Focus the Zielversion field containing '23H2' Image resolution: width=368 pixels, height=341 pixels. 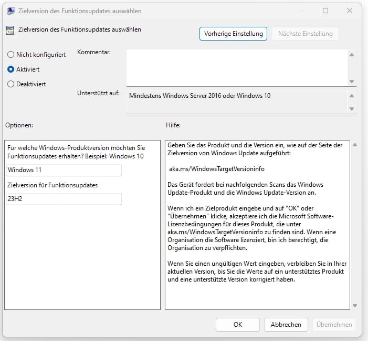(x=64, y=199)
